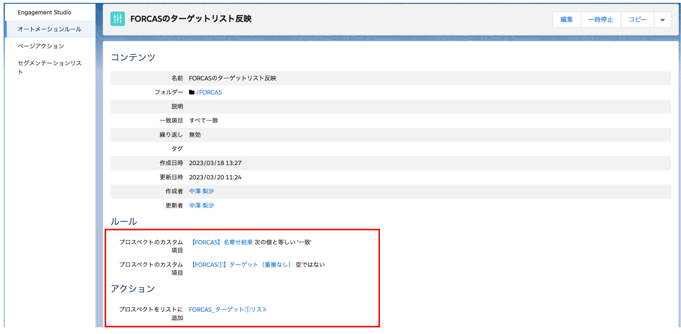
Task: Open Engagement Studio in sidebar
Action: click(x=44, y=12)
